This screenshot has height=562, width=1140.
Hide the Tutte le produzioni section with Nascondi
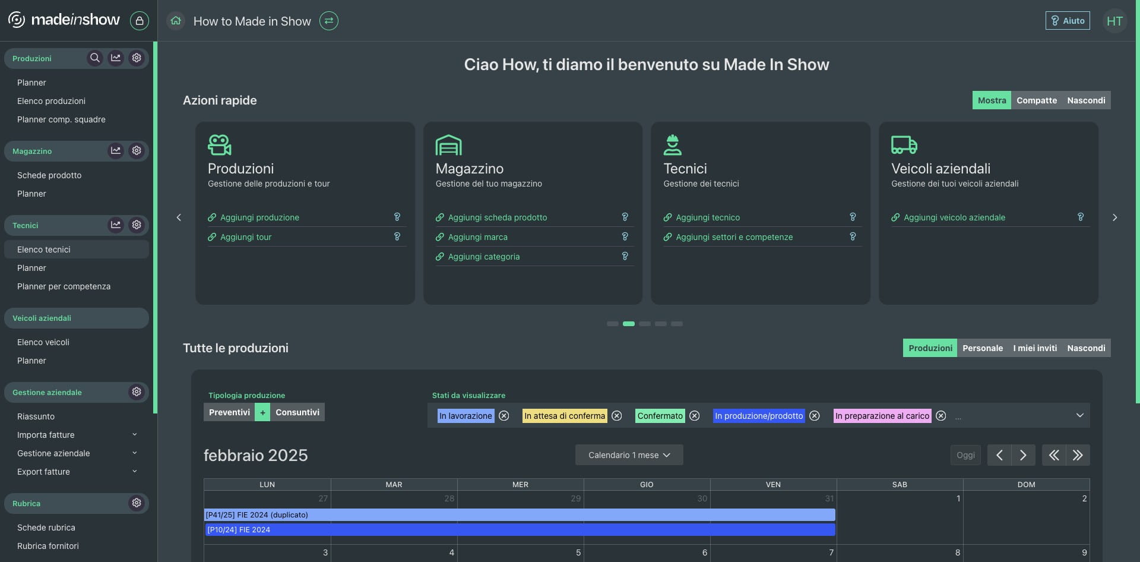click(x=1086, y=348)
